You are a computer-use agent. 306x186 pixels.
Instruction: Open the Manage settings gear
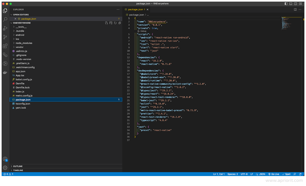point(5,168)
